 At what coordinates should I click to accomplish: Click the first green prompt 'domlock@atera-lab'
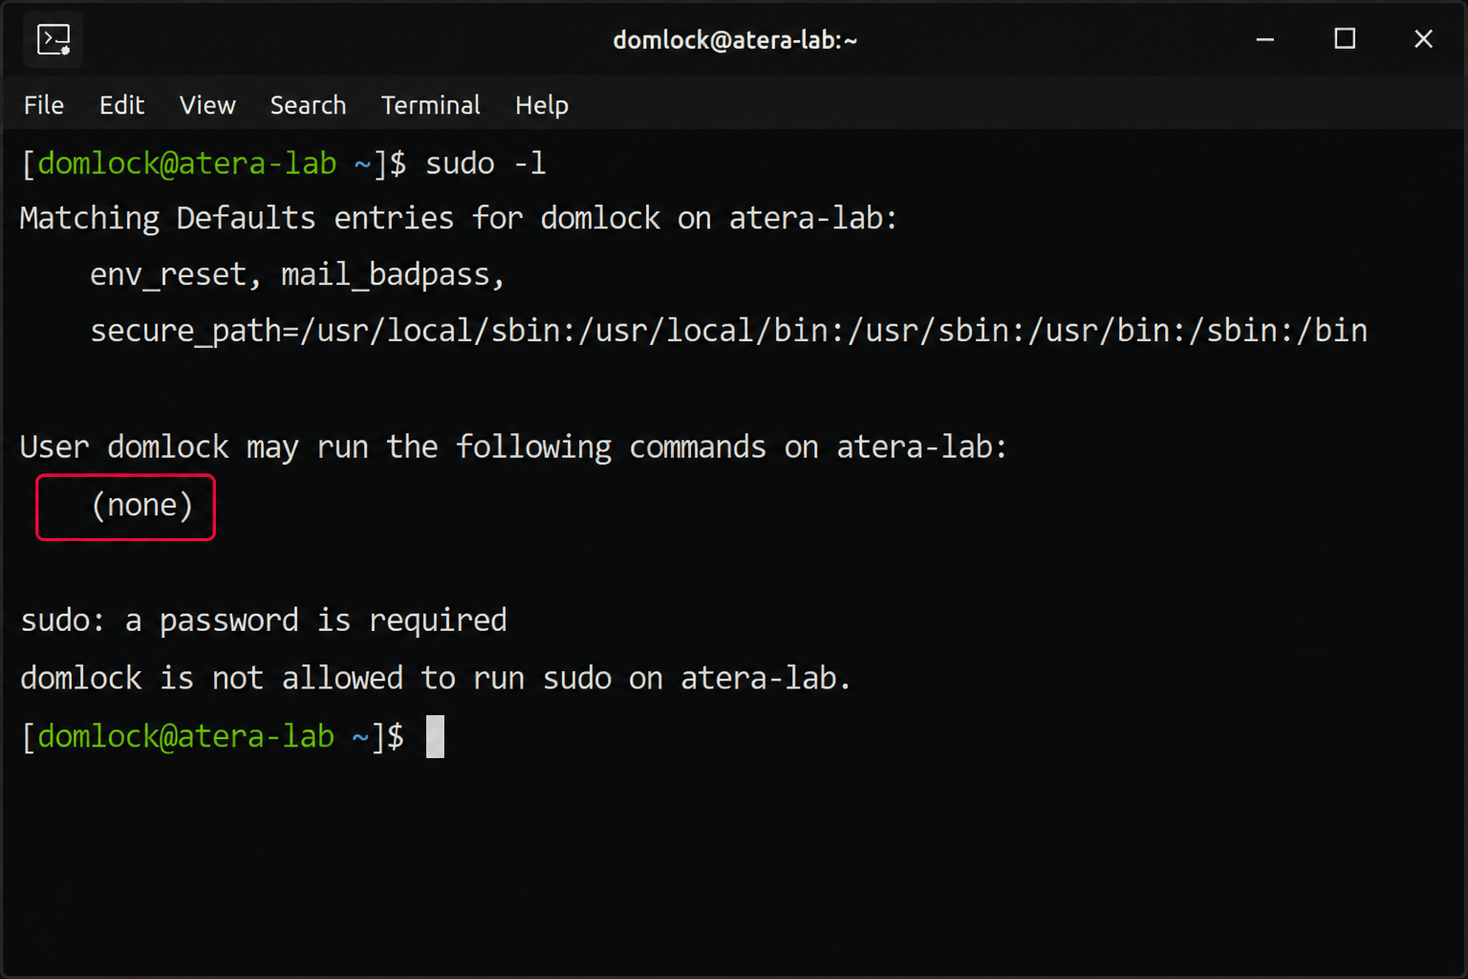[x=187, y=163]
